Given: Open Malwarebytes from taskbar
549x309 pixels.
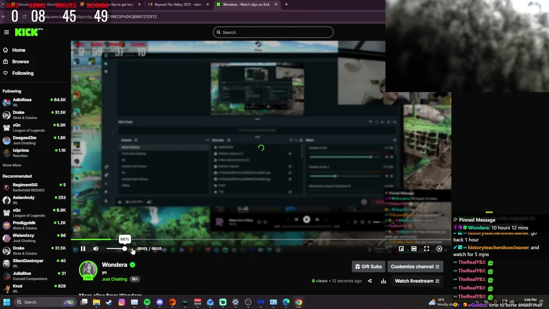Looking at the screenshot, I should tap(261, 302).
